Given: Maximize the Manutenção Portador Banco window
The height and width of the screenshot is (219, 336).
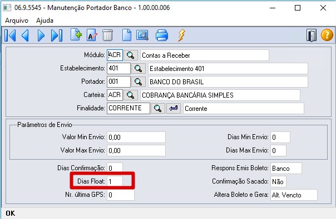Looking at the screenshot, I should tap(298, 8).
